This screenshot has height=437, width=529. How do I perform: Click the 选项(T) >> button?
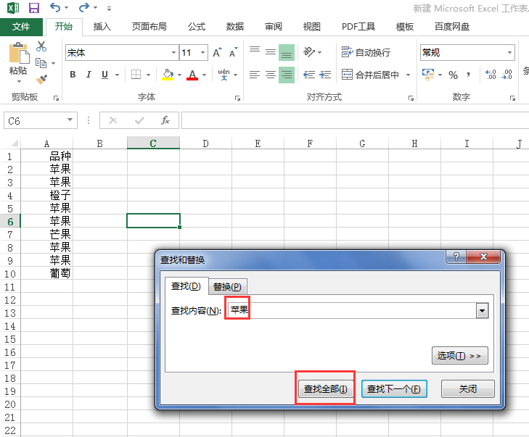[459, 355]
